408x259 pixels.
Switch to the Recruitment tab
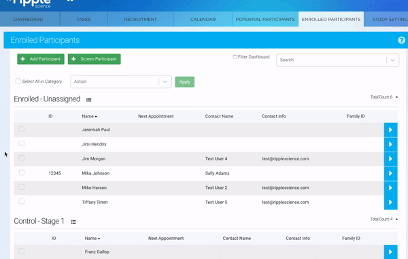tap(141, 19)
